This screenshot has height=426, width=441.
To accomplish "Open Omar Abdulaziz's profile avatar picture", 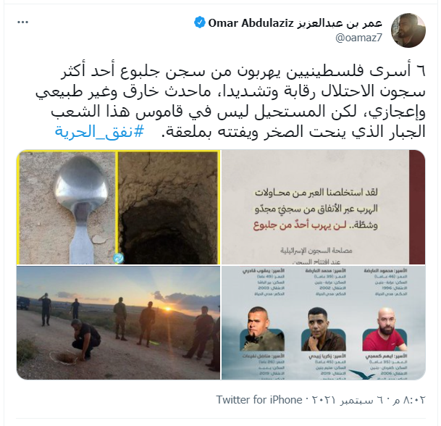I will (x=408, y=30).
